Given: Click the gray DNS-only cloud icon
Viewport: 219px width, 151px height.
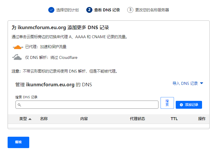Looking at the screenshot, I should tap(17, 57).
